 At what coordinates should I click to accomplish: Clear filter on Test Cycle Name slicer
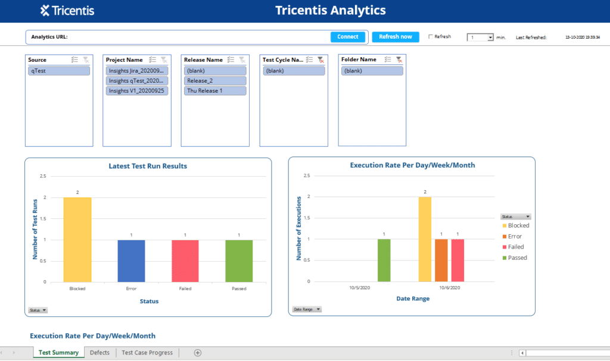coord(321,59)
